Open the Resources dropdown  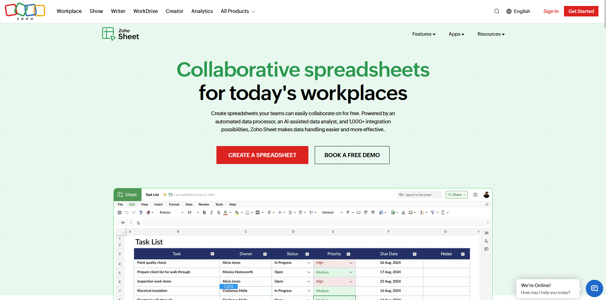(x=491, y=34)
